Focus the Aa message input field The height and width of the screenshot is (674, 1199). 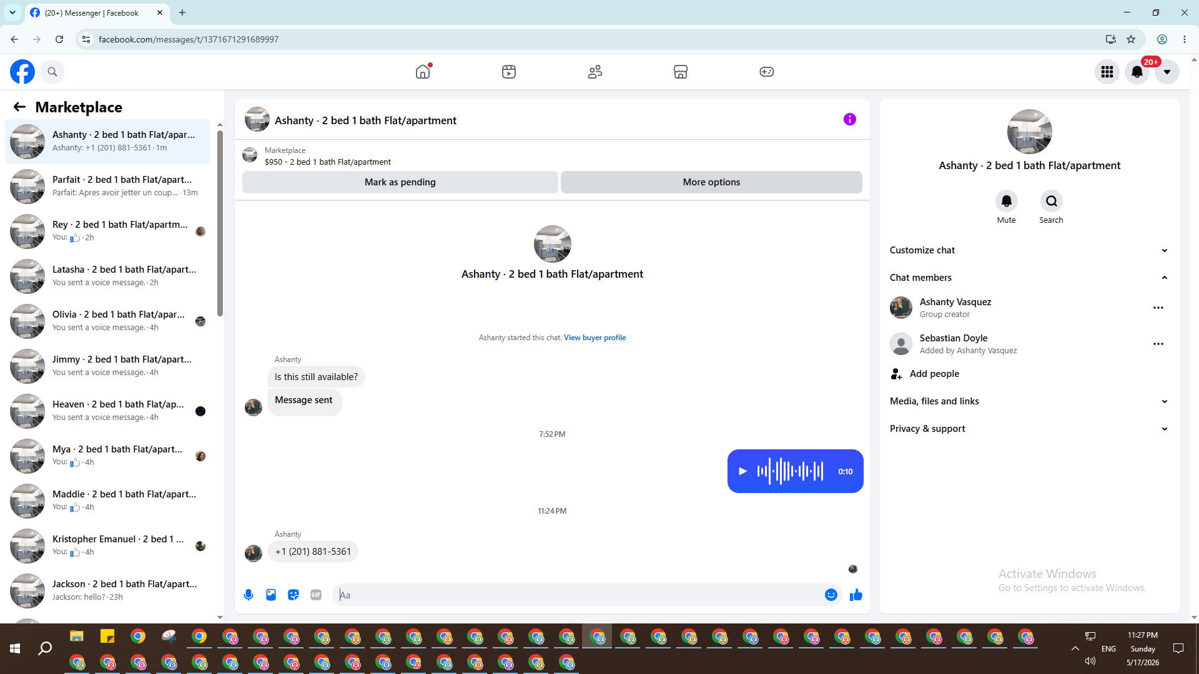[580, 595]
